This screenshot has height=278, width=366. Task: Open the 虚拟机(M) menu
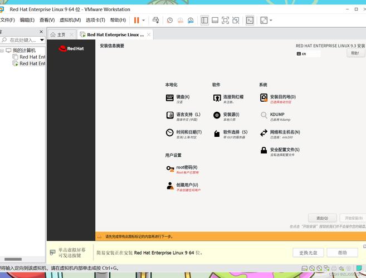pyautogui.click(x=70, y=20)
